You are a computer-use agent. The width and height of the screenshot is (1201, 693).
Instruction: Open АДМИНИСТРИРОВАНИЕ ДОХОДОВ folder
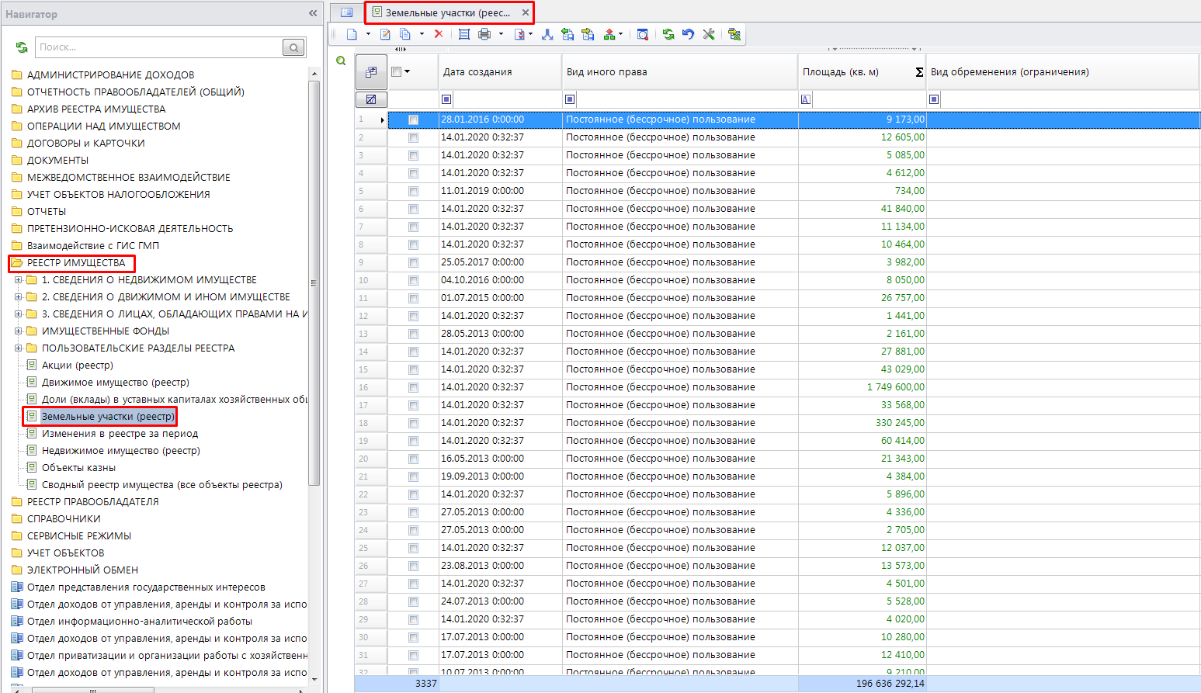point(110,74)
